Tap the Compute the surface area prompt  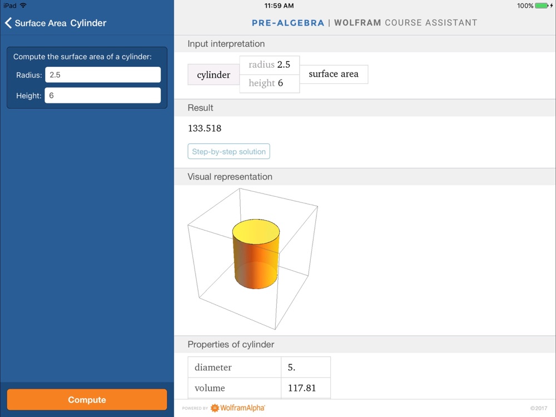point(82,57)
